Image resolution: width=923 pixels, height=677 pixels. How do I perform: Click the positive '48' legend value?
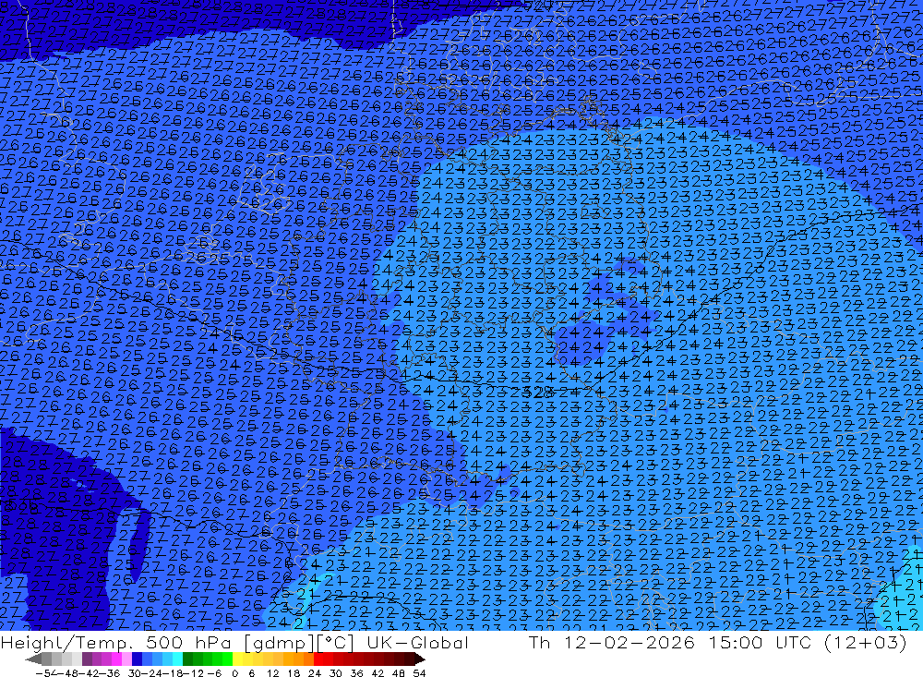point(399,673)
